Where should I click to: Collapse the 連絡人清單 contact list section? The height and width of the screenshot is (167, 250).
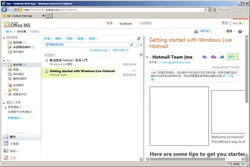click(x=4, y=103)
